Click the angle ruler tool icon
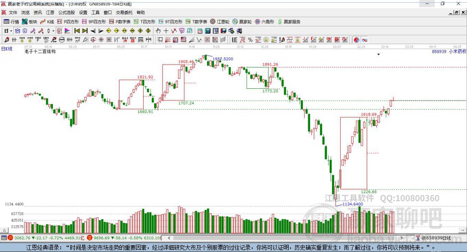 coord(85,40)
